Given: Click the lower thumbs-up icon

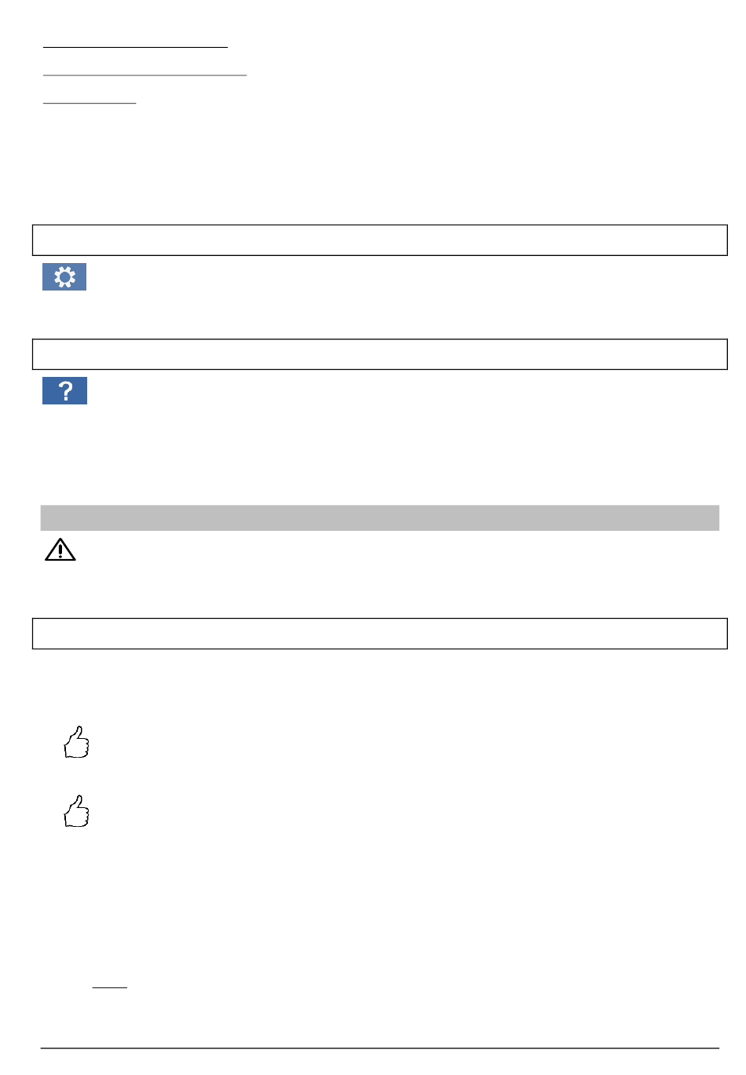Looking at the screenshot, I should (x=76, y=811).
